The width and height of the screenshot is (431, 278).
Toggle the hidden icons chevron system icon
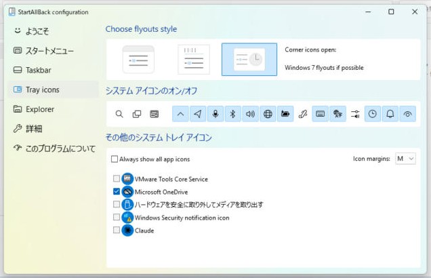(180, 114)
